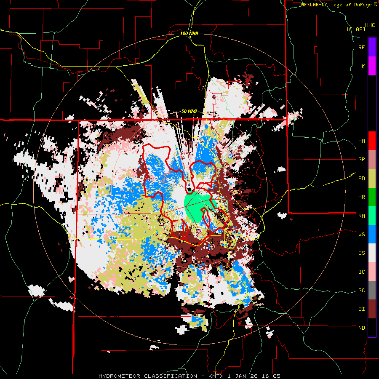Click the BD olive legend swatch
Image resolution: width=379 pixels, height=379 pixels.
[x=372, y=178]
